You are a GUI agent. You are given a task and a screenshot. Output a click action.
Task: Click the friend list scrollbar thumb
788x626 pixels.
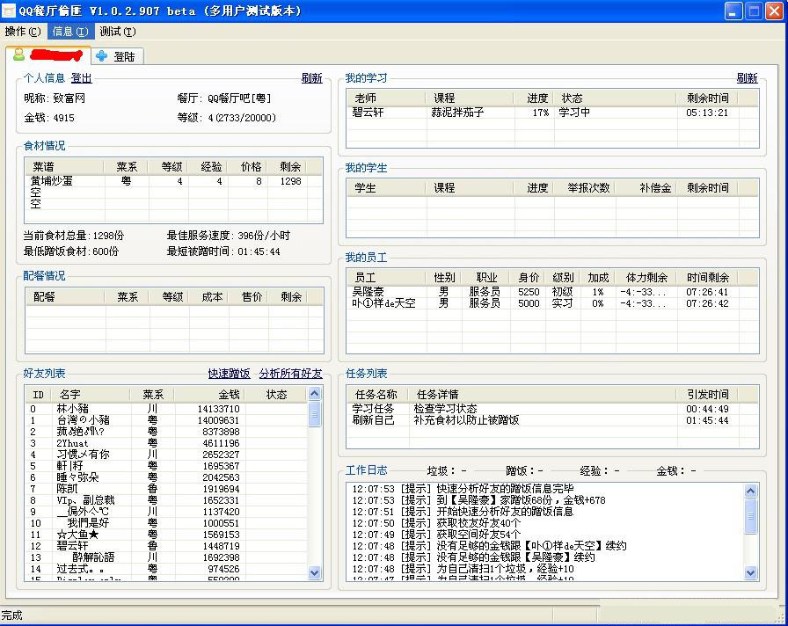point(315,414)
